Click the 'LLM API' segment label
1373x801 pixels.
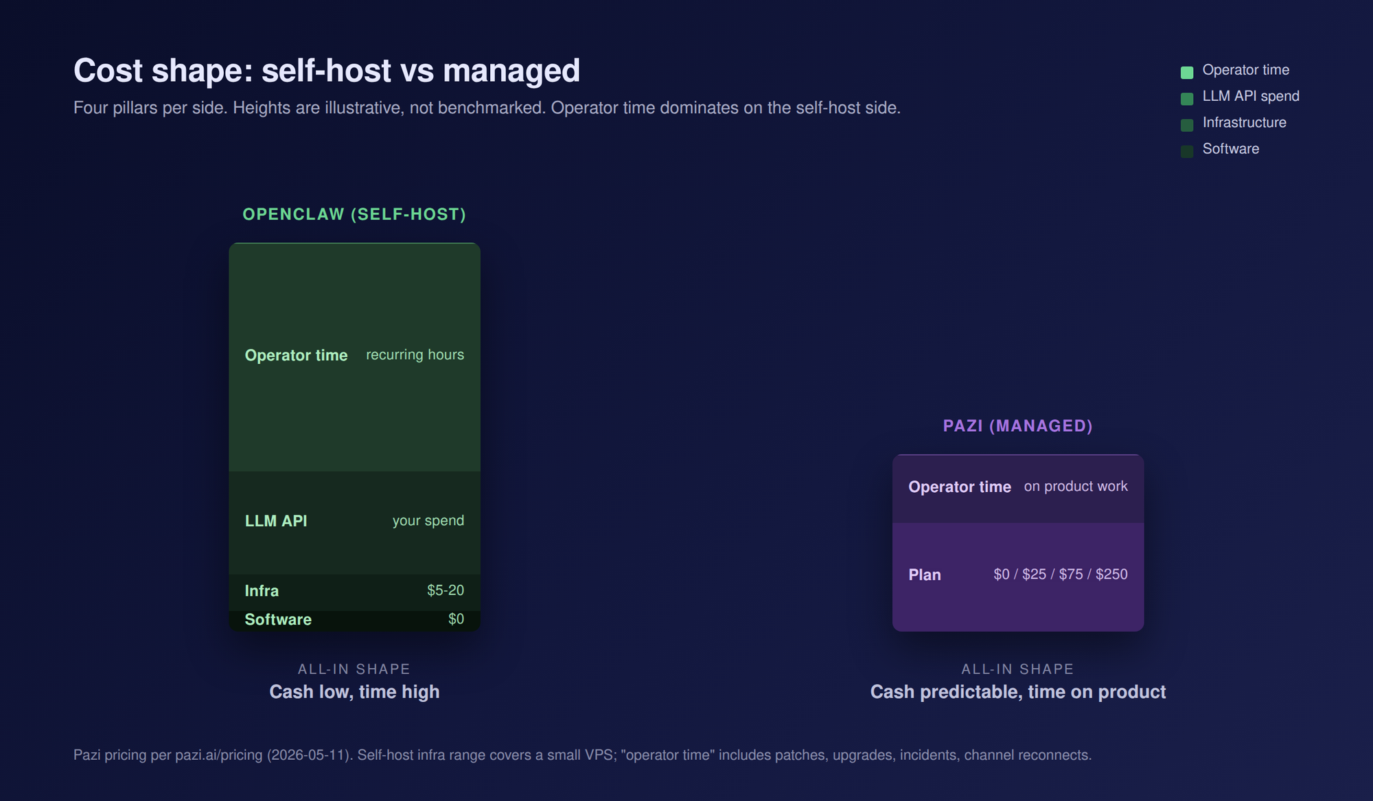276,521
